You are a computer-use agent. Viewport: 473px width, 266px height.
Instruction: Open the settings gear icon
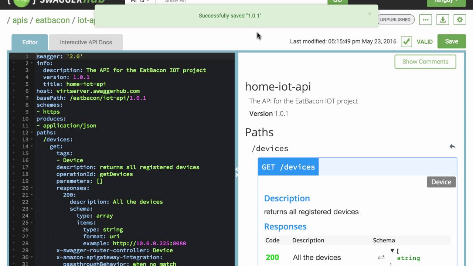coord(460,20)
